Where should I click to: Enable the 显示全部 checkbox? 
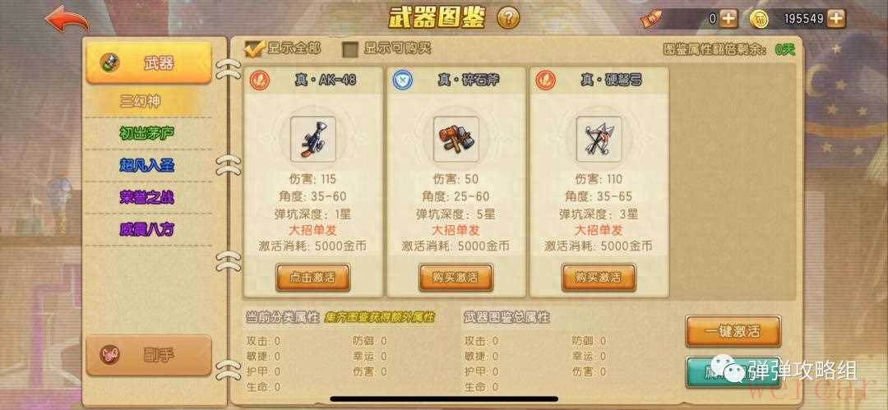[x=255, y=48]
